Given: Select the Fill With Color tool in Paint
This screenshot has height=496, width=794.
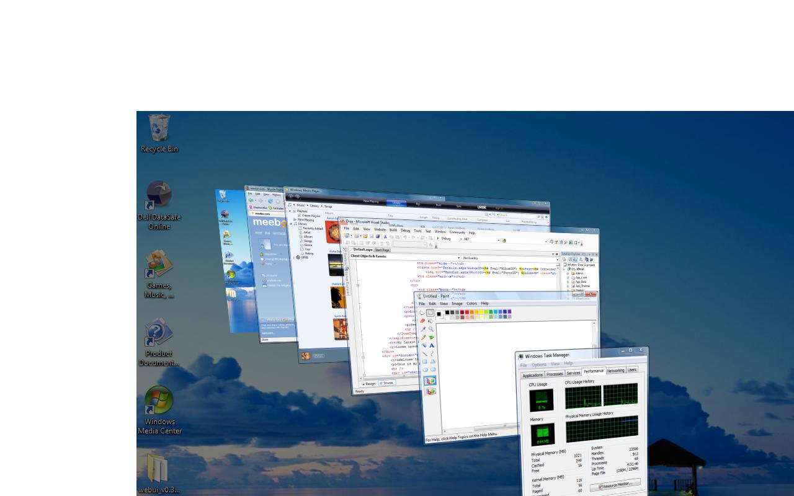Looking at the screenshot, I should pos(430,321).
